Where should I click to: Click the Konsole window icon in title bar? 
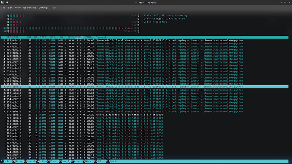pos(3,3)
